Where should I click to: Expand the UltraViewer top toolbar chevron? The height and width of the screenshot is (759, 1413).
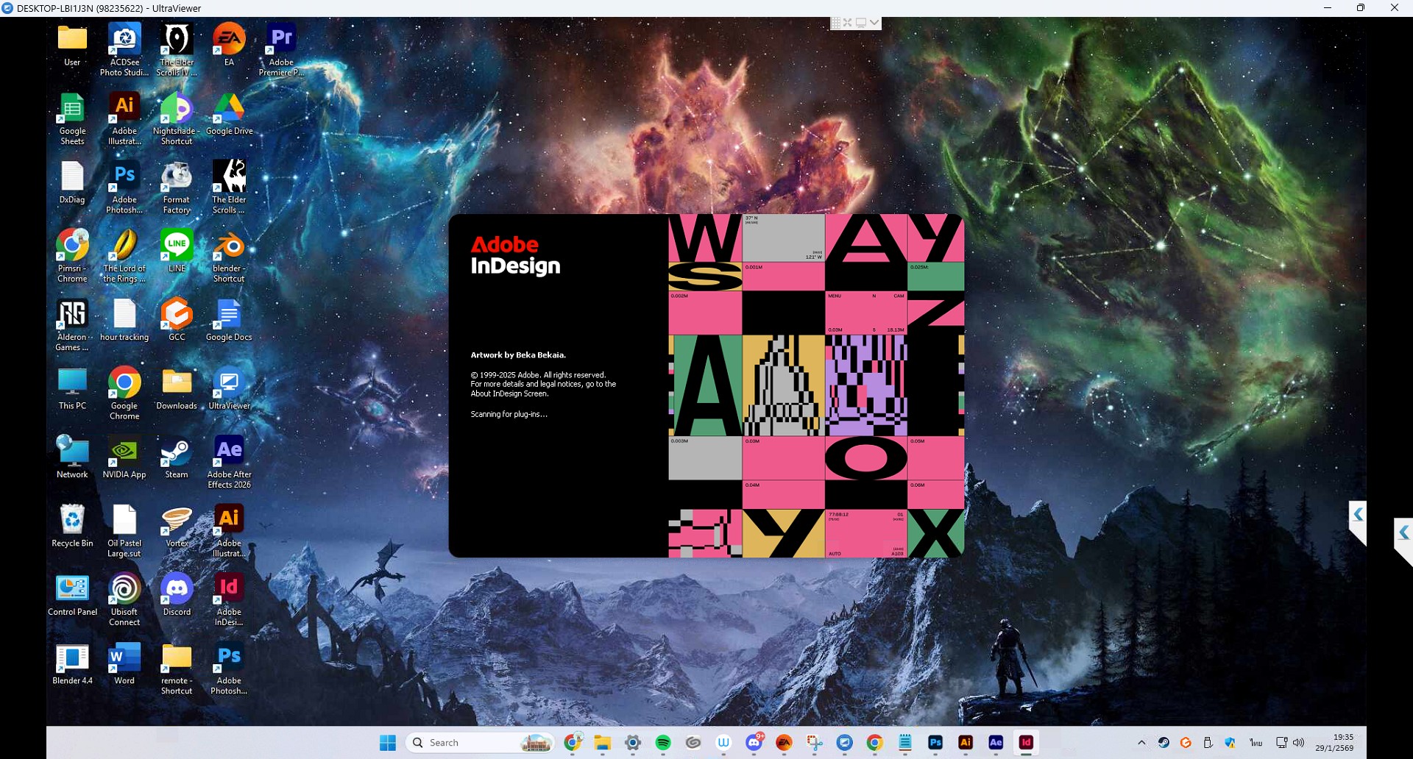[x=874, y=23]
